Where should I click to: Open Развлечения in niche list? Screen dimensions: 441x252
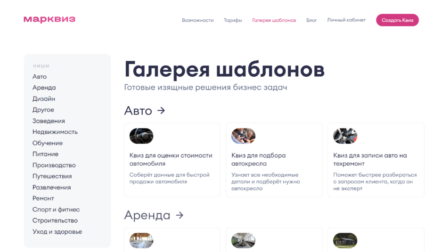52,187
